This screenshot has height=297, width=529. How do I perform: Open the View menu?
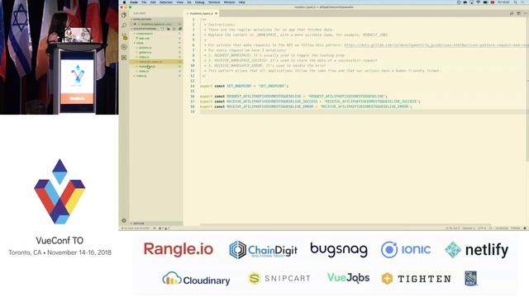180,2
